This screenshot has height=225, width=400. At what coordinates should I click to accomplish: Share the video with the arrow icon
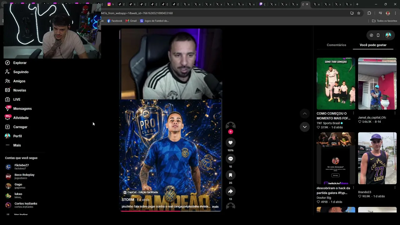pos(231,191)
